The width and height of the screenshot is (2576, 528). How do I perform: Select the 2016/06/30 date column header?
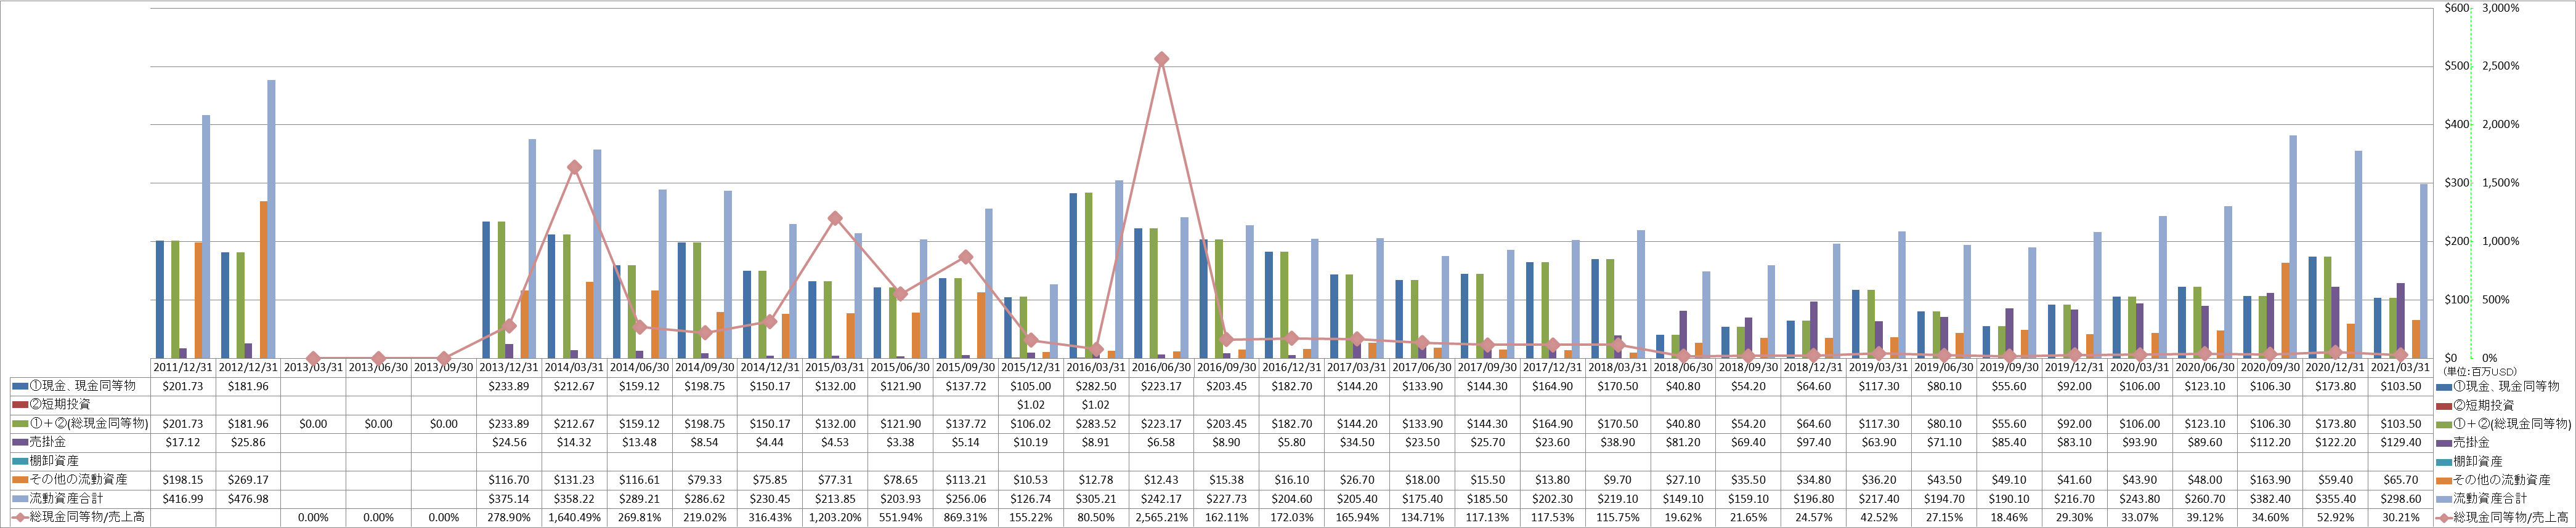tap(1161, 367)
